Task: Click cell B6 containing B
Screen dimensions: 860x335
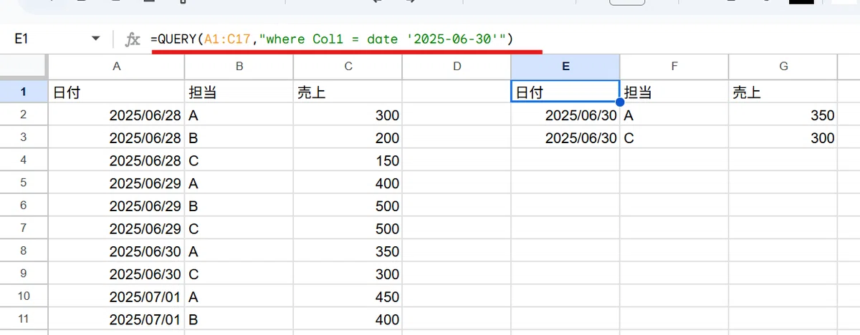Action: (239, 206)
